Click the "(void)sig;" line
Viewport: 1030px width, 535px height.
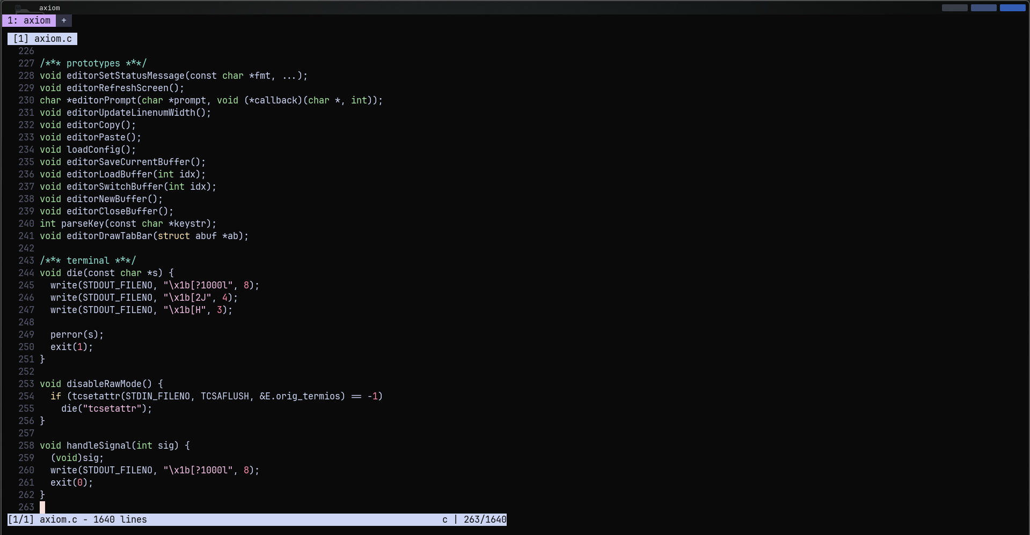pyautogui.click(x=77, y=458)
